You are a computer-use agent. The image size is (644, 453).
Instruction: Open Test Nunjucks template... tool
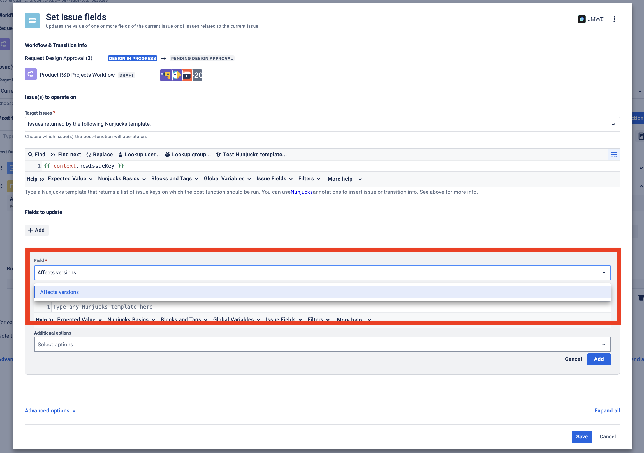pyautogui.click(x=251, y=154)
